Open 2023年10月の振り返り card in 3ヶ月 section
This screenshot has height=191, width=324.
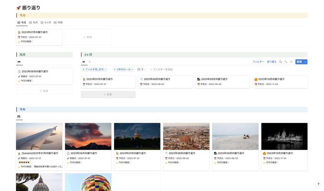click(x=280, y=82)
